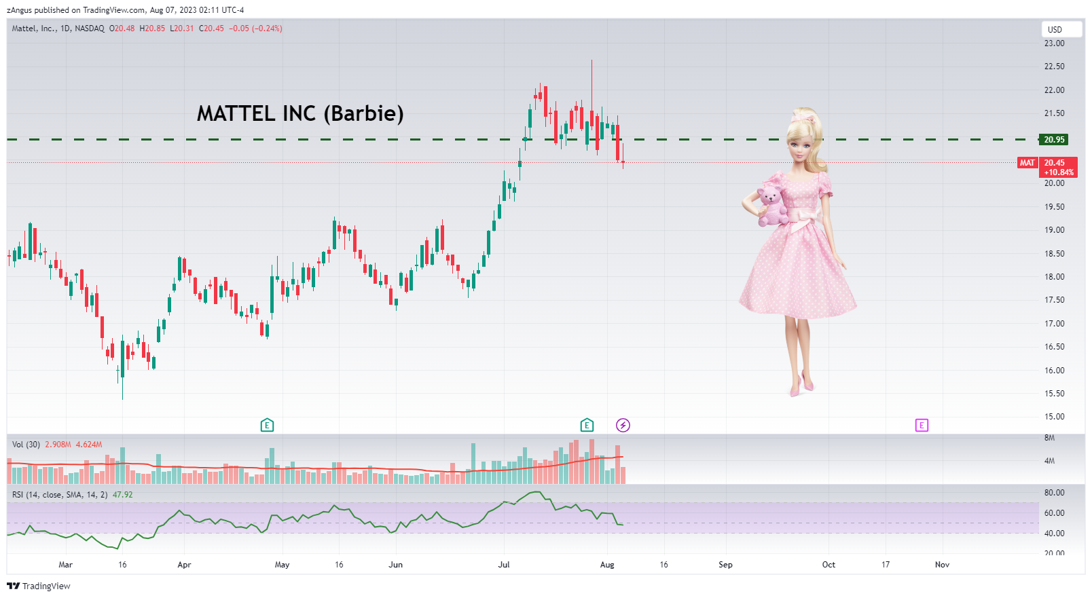Click the 'Aug' label on time axis
The height and width of the screenshot is (598, 1092).
point(607,565)
